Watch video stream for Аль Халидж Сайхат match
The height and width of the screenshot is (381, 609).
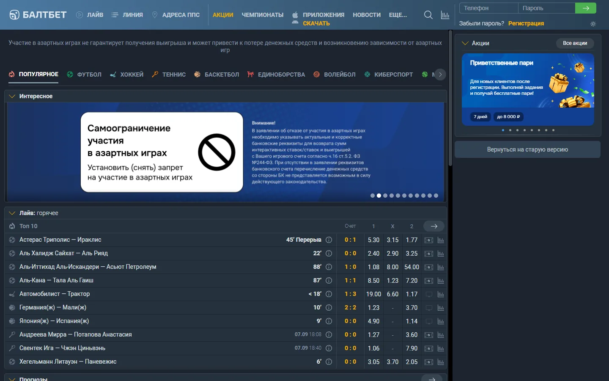tap(429, 254)
